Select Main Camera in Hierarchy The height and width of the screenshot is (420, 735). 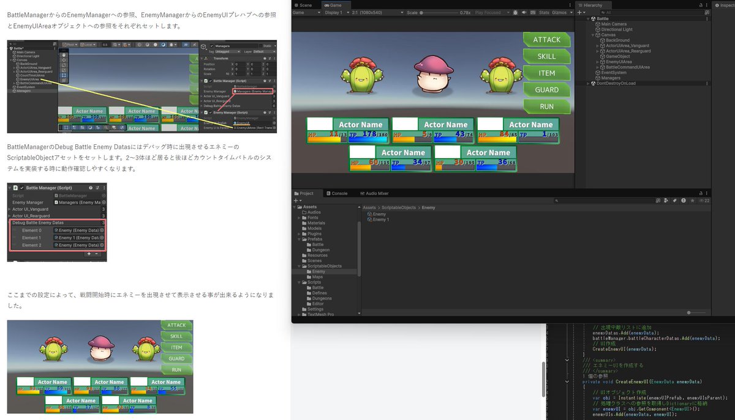pos(612,24)
